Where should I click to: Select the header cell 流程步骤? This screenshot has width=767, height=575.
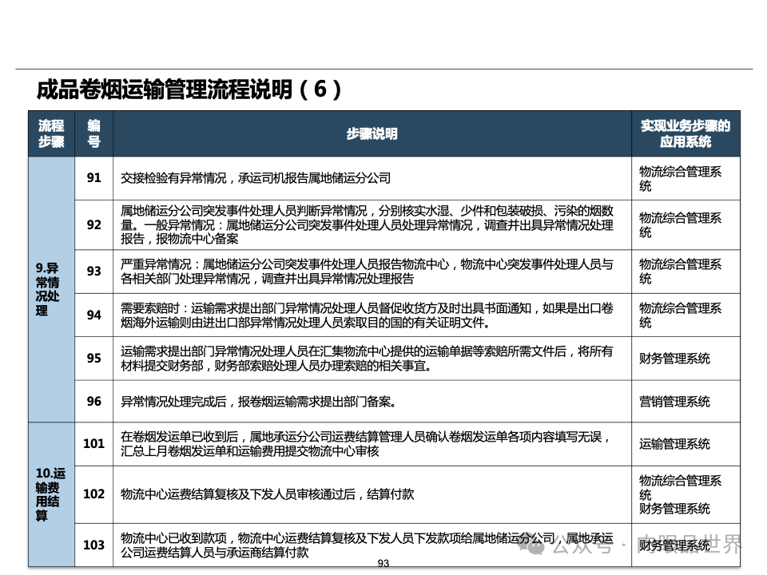pyautogui.click(x=51, y=133)
